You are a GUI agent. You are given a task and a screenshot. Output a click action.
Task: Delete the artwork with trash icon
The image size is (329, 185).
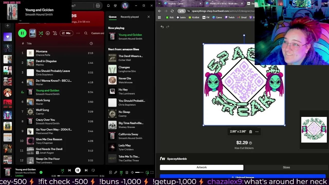pos(251,132)
